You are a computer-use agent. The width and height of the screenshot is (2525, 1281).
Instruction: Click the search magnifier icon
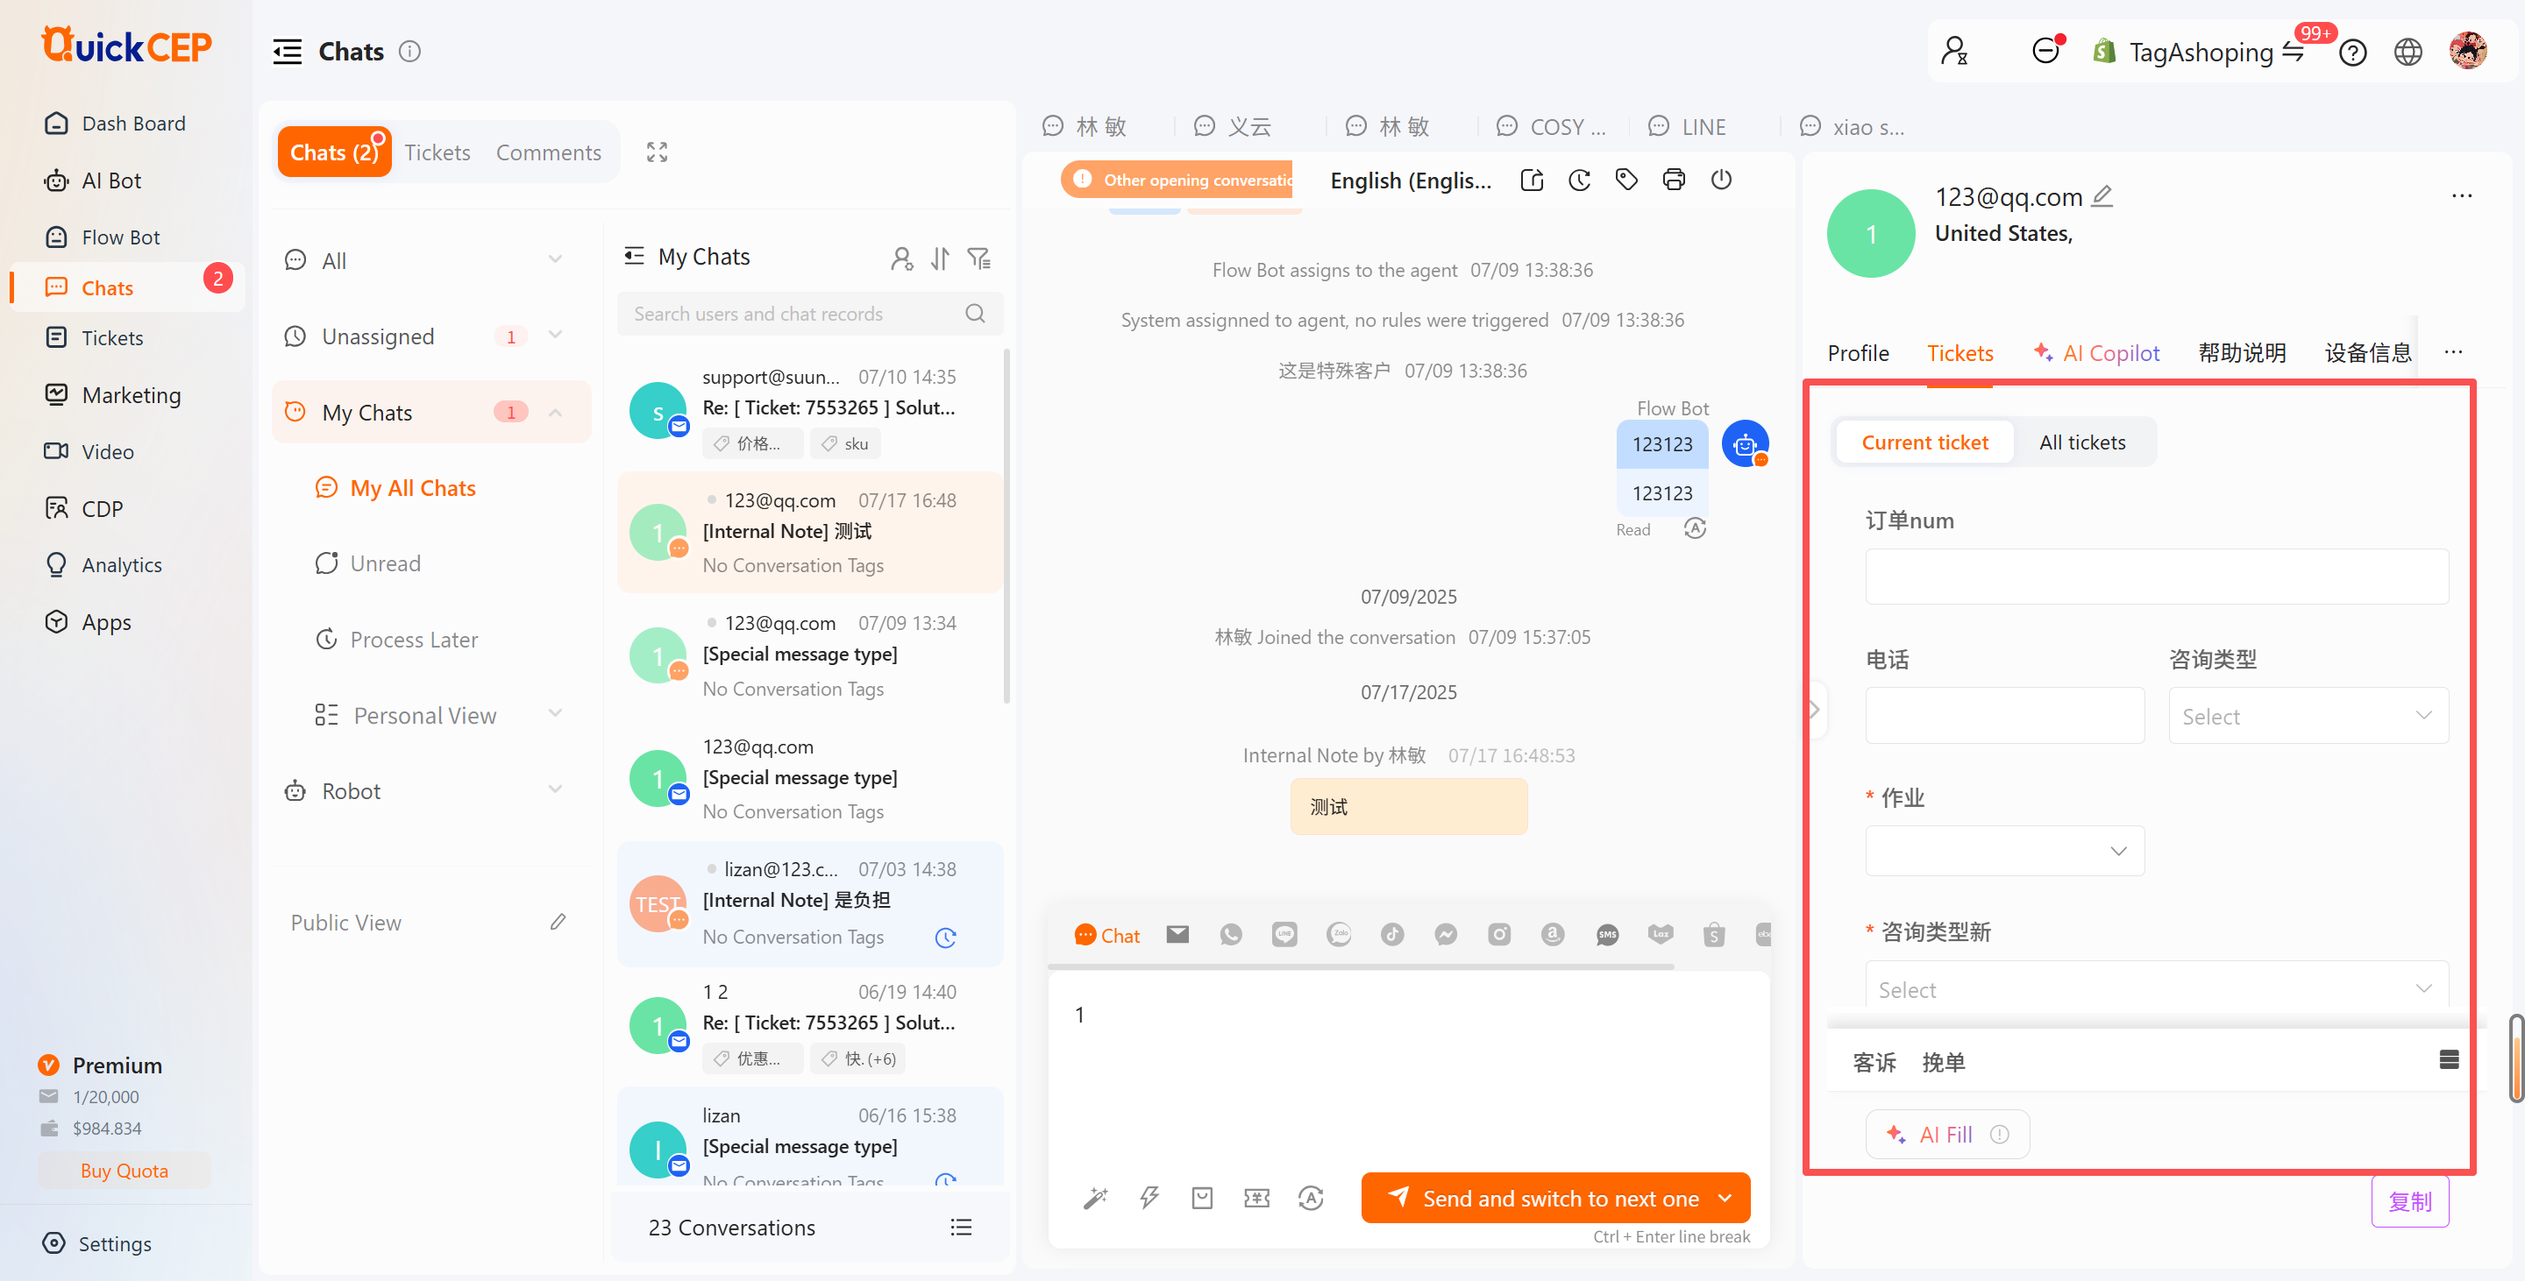point(974,314)
